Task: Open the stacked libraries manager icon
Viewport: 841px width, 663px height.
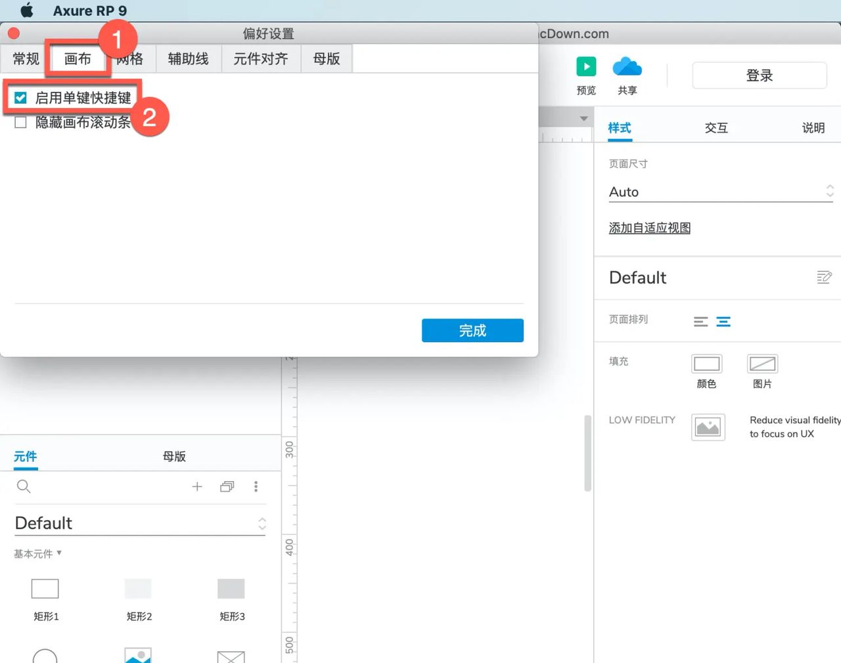Action: click(227, 486)
